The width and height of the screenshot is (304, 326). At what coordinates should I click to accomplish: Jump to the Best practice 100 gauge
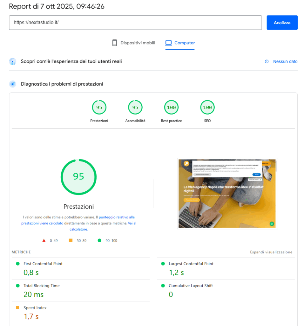(x=171, y=108)
